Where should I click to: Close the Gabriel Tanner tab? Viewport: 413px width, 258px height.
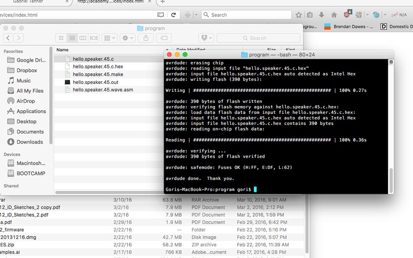click(67, 1)
